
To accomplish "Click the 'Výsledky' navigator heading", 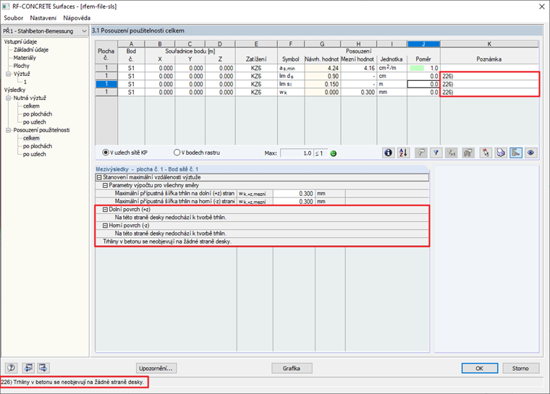I will [x=14, y=90].
